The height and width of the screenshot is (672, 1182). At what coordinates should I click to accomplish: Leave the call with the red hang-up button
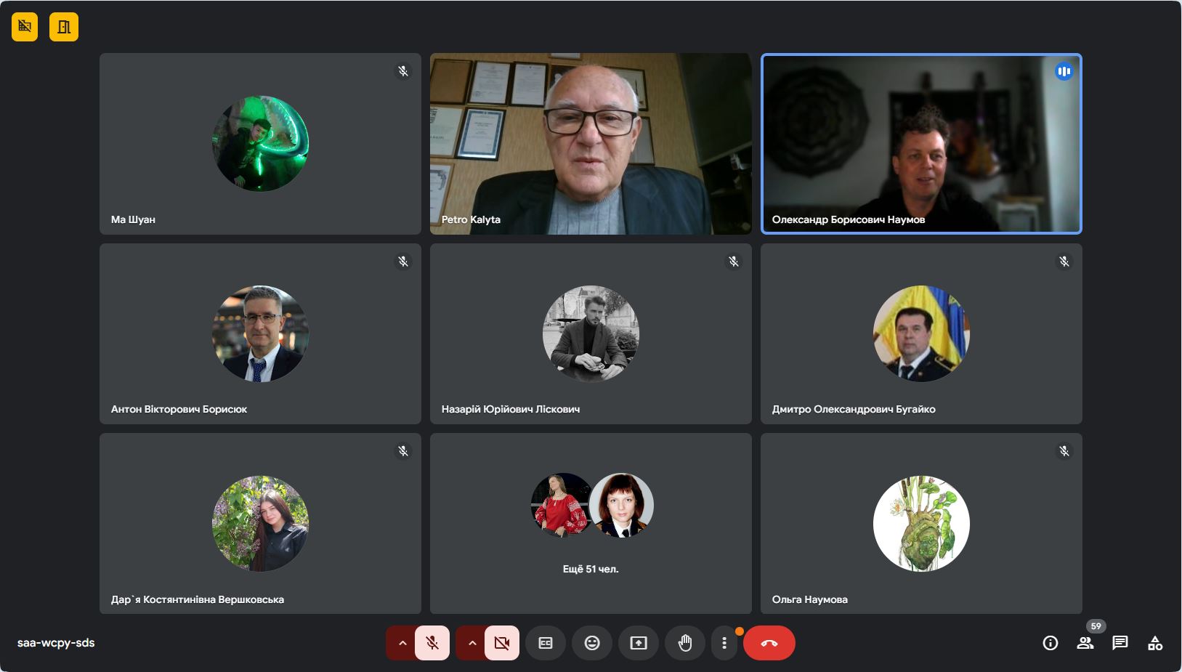coord(769,643)
